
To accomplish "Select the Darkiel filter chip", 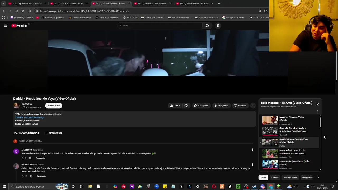I will [275, 178].
